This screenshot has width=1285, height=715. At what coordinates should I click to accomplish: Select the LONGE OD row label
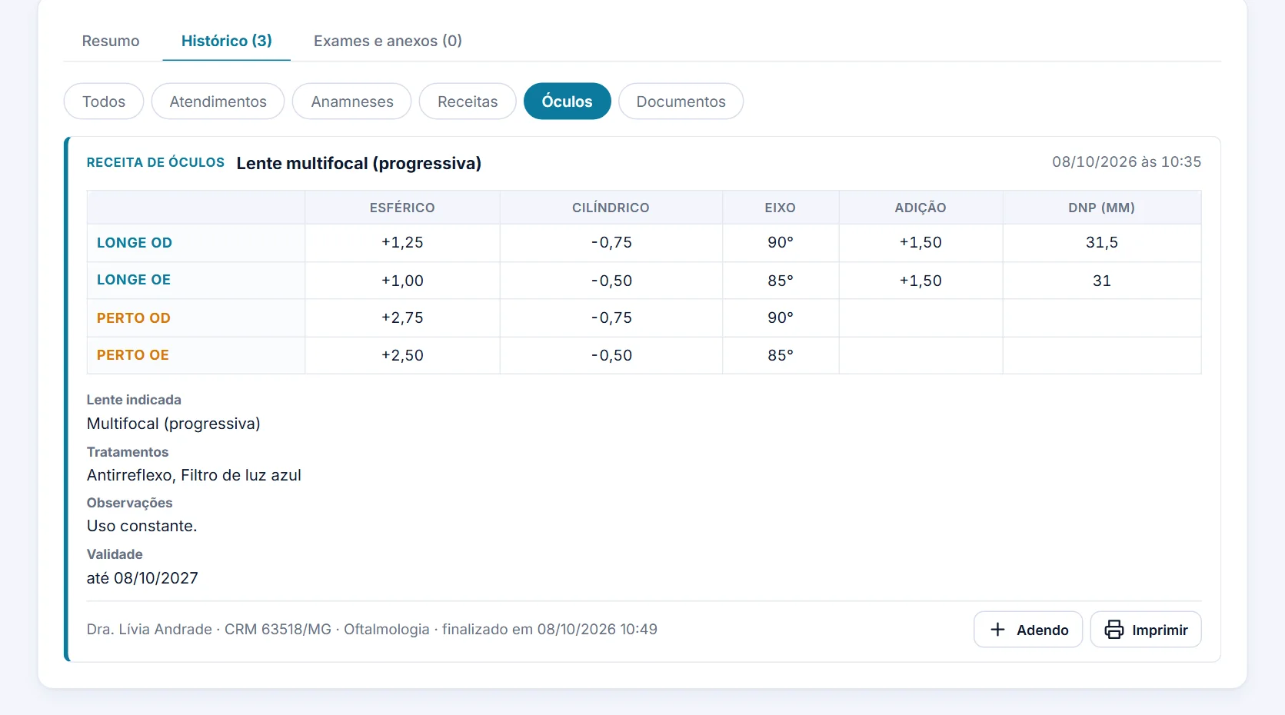pos(135,243)
